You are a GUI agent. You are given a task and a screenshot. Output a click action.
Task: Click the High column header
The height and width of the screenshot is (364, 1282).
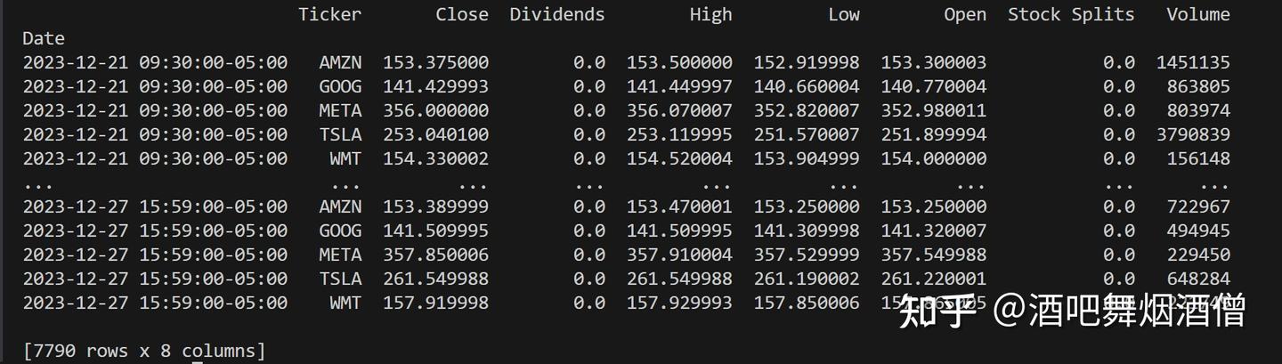(710, 14)
